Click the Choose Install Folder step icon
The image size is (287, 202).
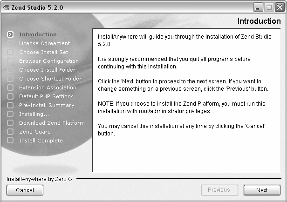(10, 70)
